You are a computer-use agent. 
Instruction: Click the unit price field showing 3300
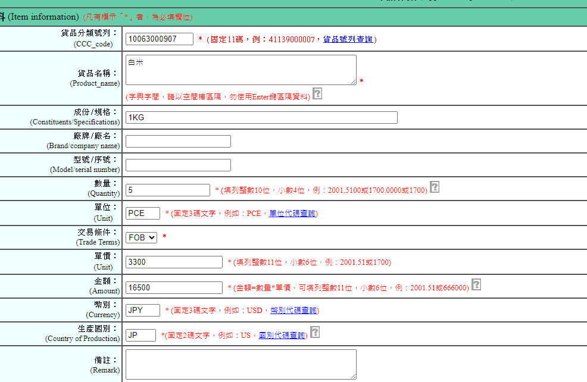174,262
